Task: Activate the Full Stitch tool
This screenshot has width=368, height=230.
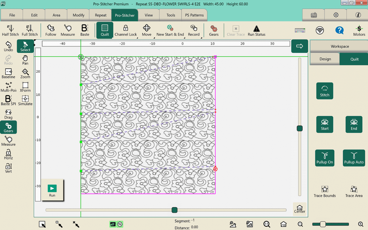Action: (x=29, y=30)
